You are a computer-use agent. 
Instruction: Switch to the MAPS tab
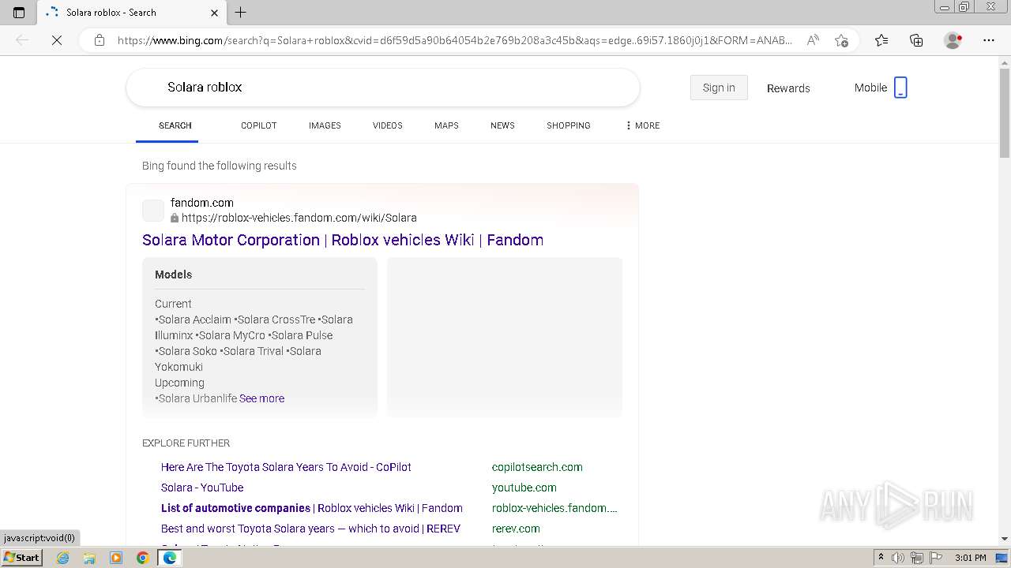click(x=446, y=125)
